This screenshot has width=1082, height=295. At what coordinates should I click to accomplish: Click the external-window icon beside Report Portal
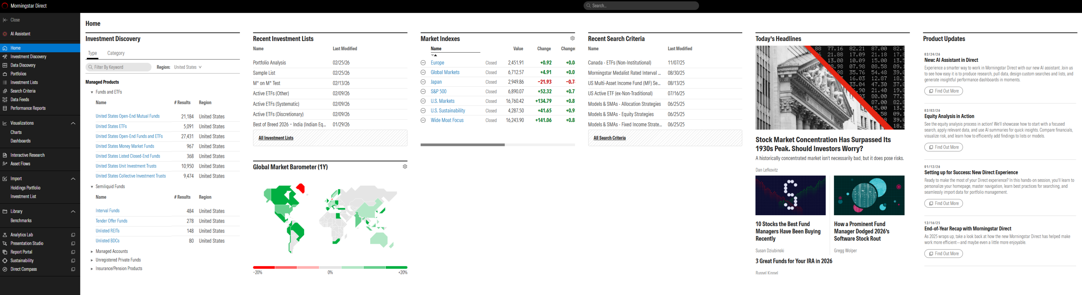[73, 252]
